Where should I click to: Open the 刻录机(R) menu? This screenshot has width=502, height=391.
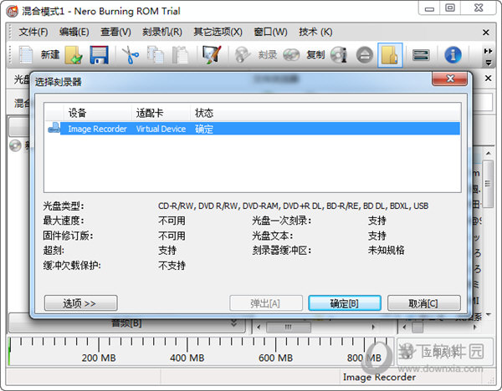[162, 32]
